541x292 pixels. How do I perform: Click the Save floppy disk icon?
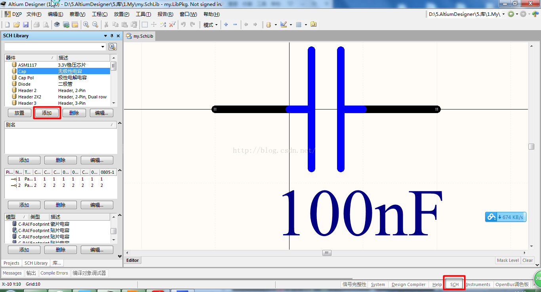point(26,25)
